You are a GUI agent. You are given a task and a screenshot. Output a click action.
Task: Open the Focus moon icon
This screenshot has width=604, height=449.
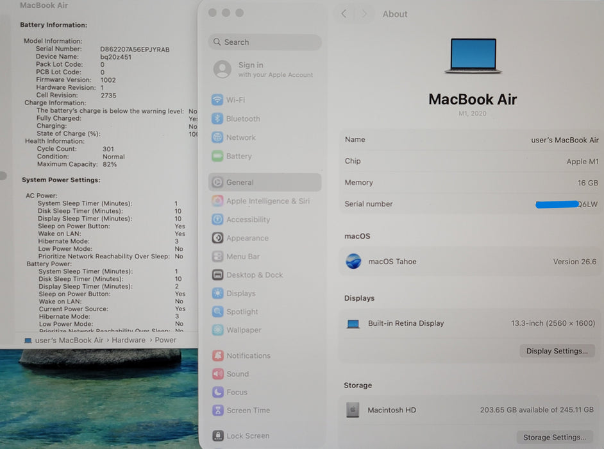(x=217, y=392)
